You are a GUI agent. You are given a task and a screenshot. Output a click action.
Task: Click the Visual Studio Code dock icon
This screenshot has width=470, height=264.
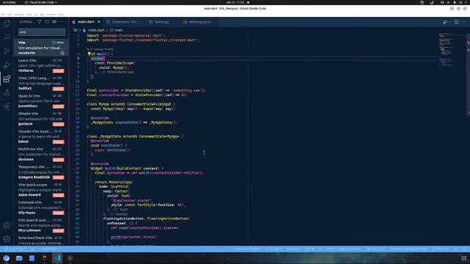pyautogui.click(x=57, y=258)
